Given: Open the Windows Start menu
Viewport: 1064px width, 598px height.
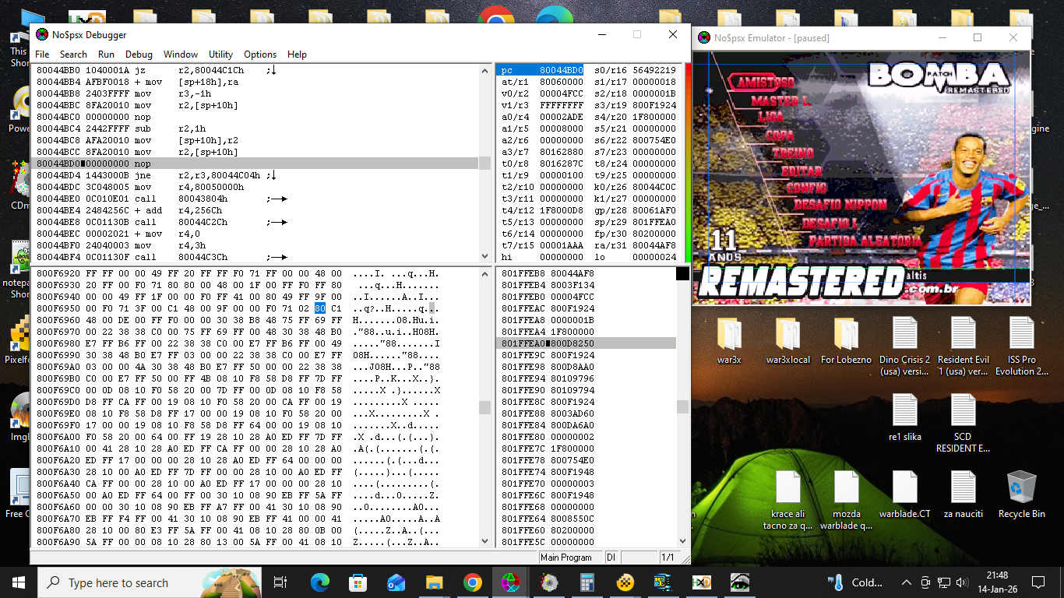Looking at the screenshot, I should 19,582.
